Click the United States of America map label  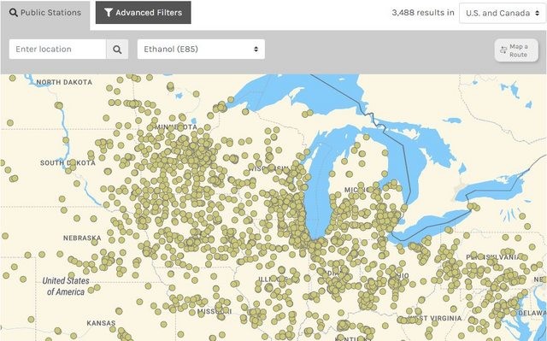(x=66, y=286)
